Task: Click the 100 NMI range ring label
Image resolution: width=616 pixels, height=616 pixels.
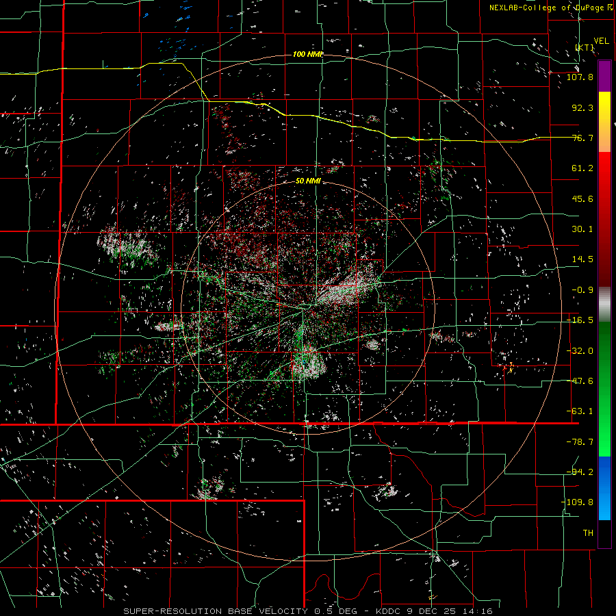Action: pyautogui.click(x=308, y=54)
